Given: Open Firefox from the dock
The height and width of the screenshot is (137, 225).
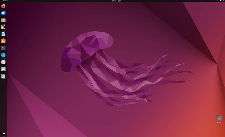Looking at the screenshot, I should (x=3, y=6).
